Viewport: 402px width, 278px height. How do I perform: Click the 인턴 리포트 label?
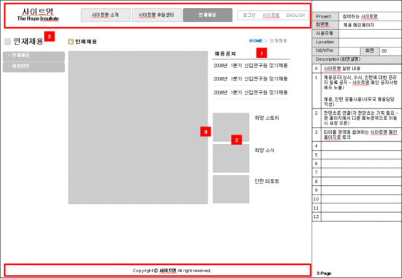pyautogui.click(x=267, y=181)
